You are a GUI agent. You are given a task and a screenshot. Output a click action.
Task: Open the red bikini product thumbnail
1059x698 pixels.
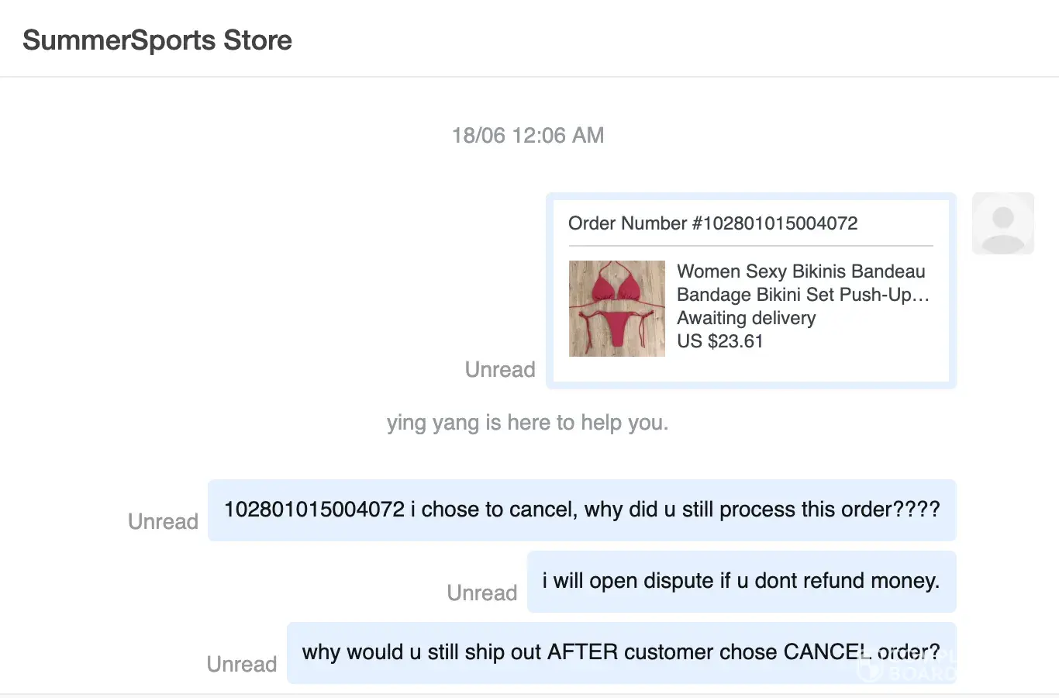tap(617, 309)
